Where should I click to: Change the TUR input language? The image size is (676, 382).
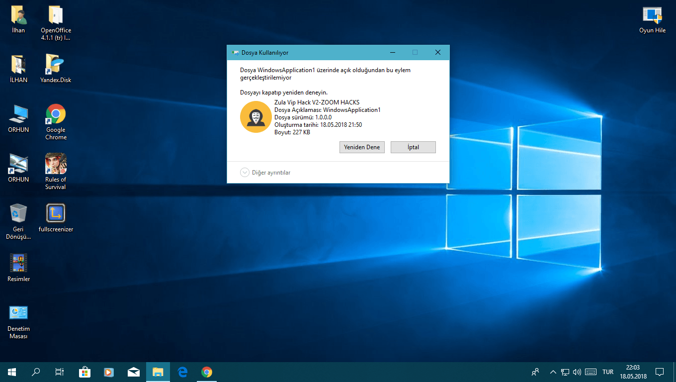(608, 372)
